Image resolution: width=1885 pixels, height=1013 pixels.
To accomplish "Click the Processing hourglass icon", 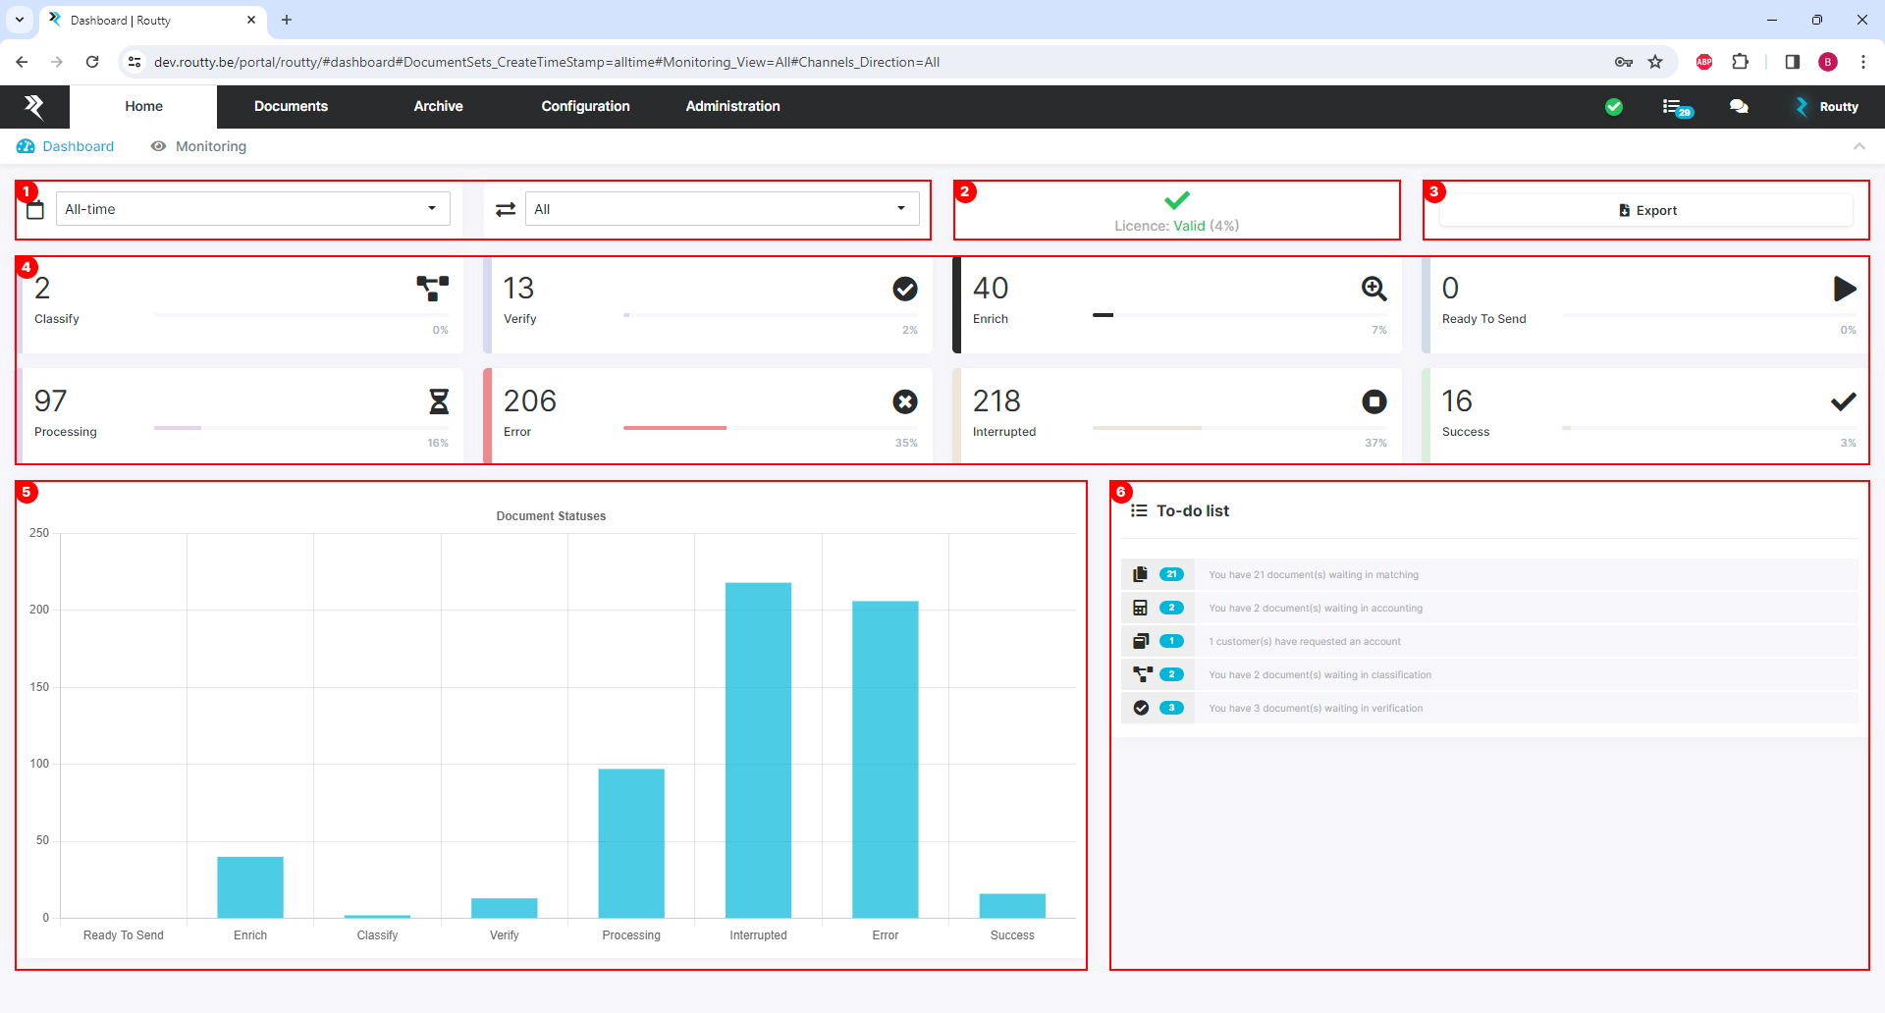I will [x=439, y=401].
